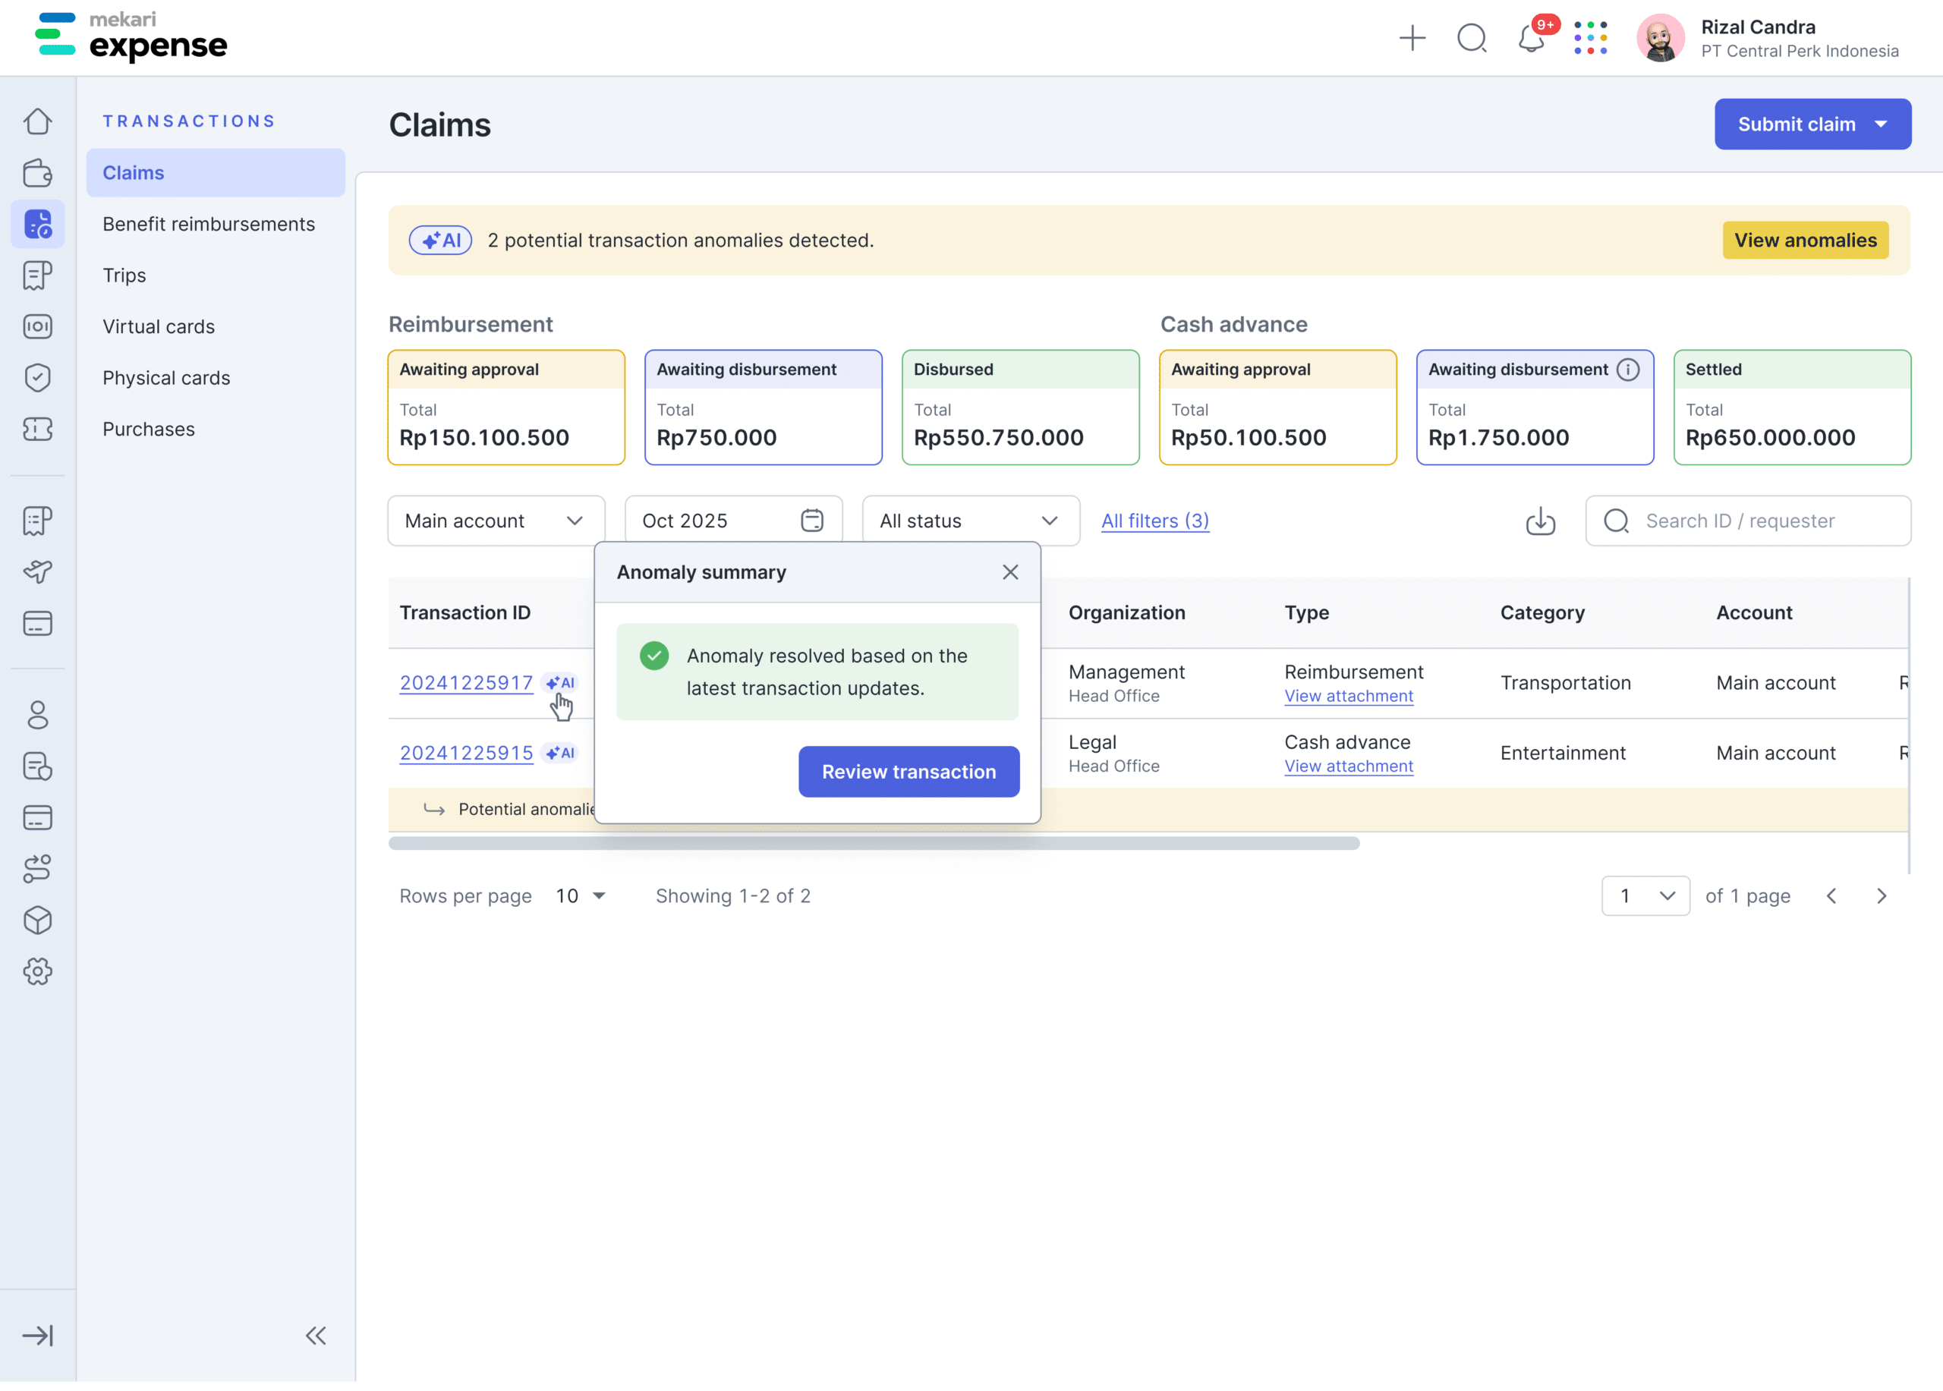Screen dimensions: 1943x1391
Task: Open the app launcher dots grid
Action: point(1590,39)
